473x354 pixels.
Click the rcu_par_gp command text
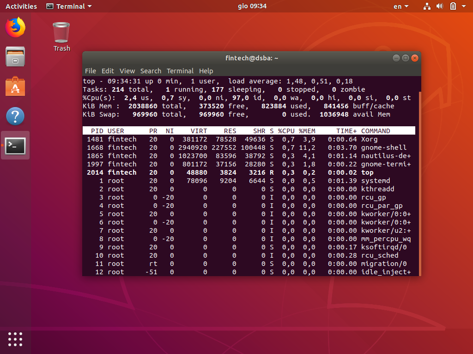coord(382,206)
